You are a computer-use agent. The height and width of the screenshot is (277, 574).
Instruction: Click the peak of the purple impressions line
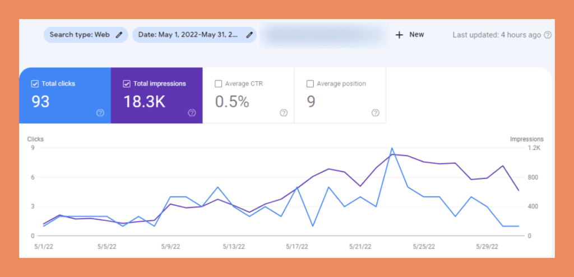[x=392, y=154]
